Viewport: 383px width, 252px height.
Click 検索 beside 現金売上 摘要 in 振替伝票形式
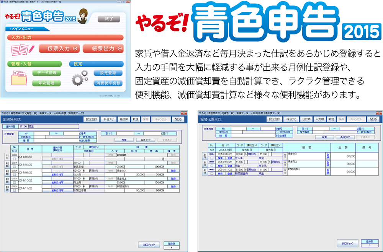coord(285,164)
